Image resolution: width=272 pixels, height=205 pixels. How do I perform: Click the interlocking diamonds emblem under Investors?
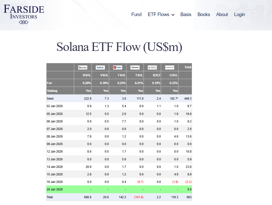pos(24,22)
